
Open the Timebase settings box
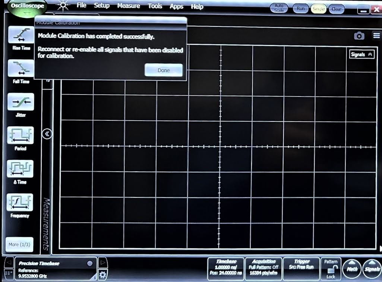tap(226, 269)
